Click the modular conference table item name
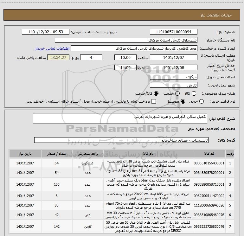244x236 pixels. (148, 206)
